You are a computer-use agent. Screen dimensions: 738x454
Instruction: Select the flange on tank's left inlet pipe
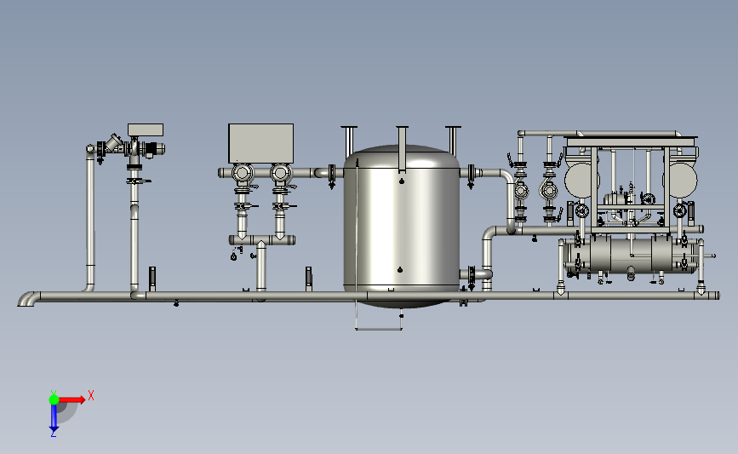(x=332, y=175)
